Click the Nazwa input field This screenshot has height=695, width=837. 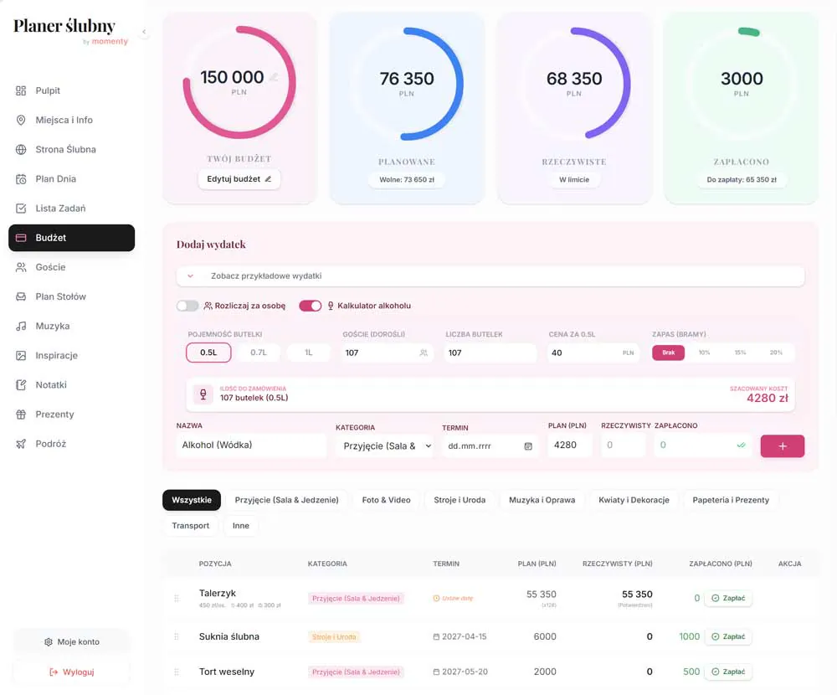pos(251,445)
